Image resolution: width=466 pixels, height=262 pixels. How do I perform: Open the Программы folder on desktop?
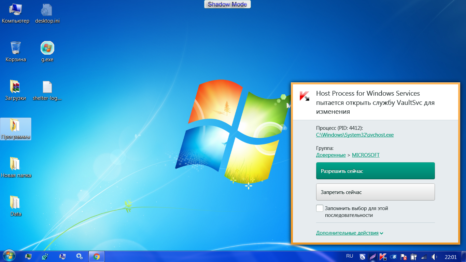point(16,129)
